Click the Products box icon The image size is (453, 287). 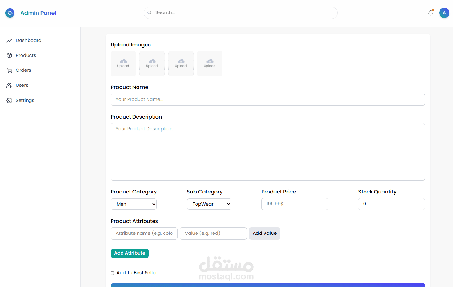tap(9, 55)
